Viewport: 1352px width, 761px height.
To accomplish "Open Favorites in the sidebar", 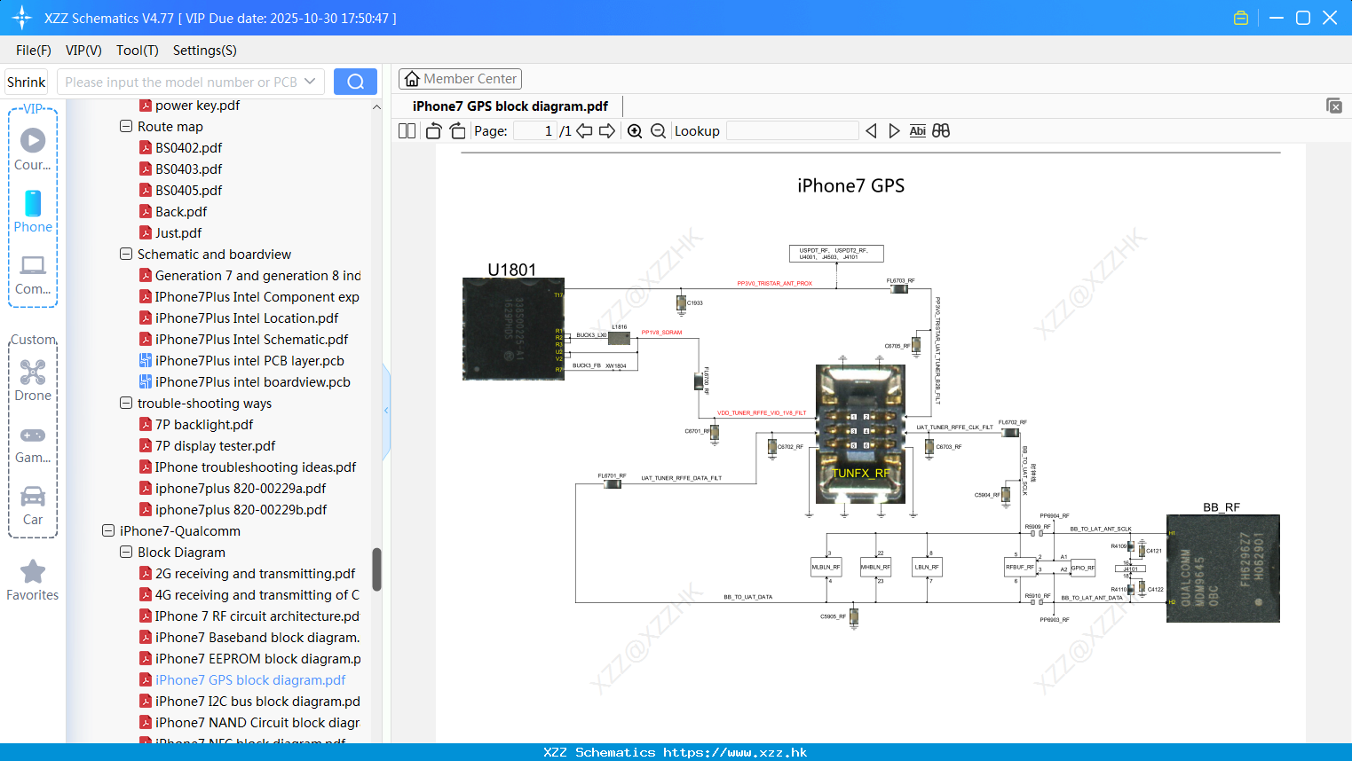I will point(33,581).
